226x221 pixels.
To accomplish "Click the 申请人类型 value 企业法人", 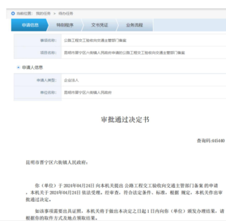I will (x=71, y=80).
